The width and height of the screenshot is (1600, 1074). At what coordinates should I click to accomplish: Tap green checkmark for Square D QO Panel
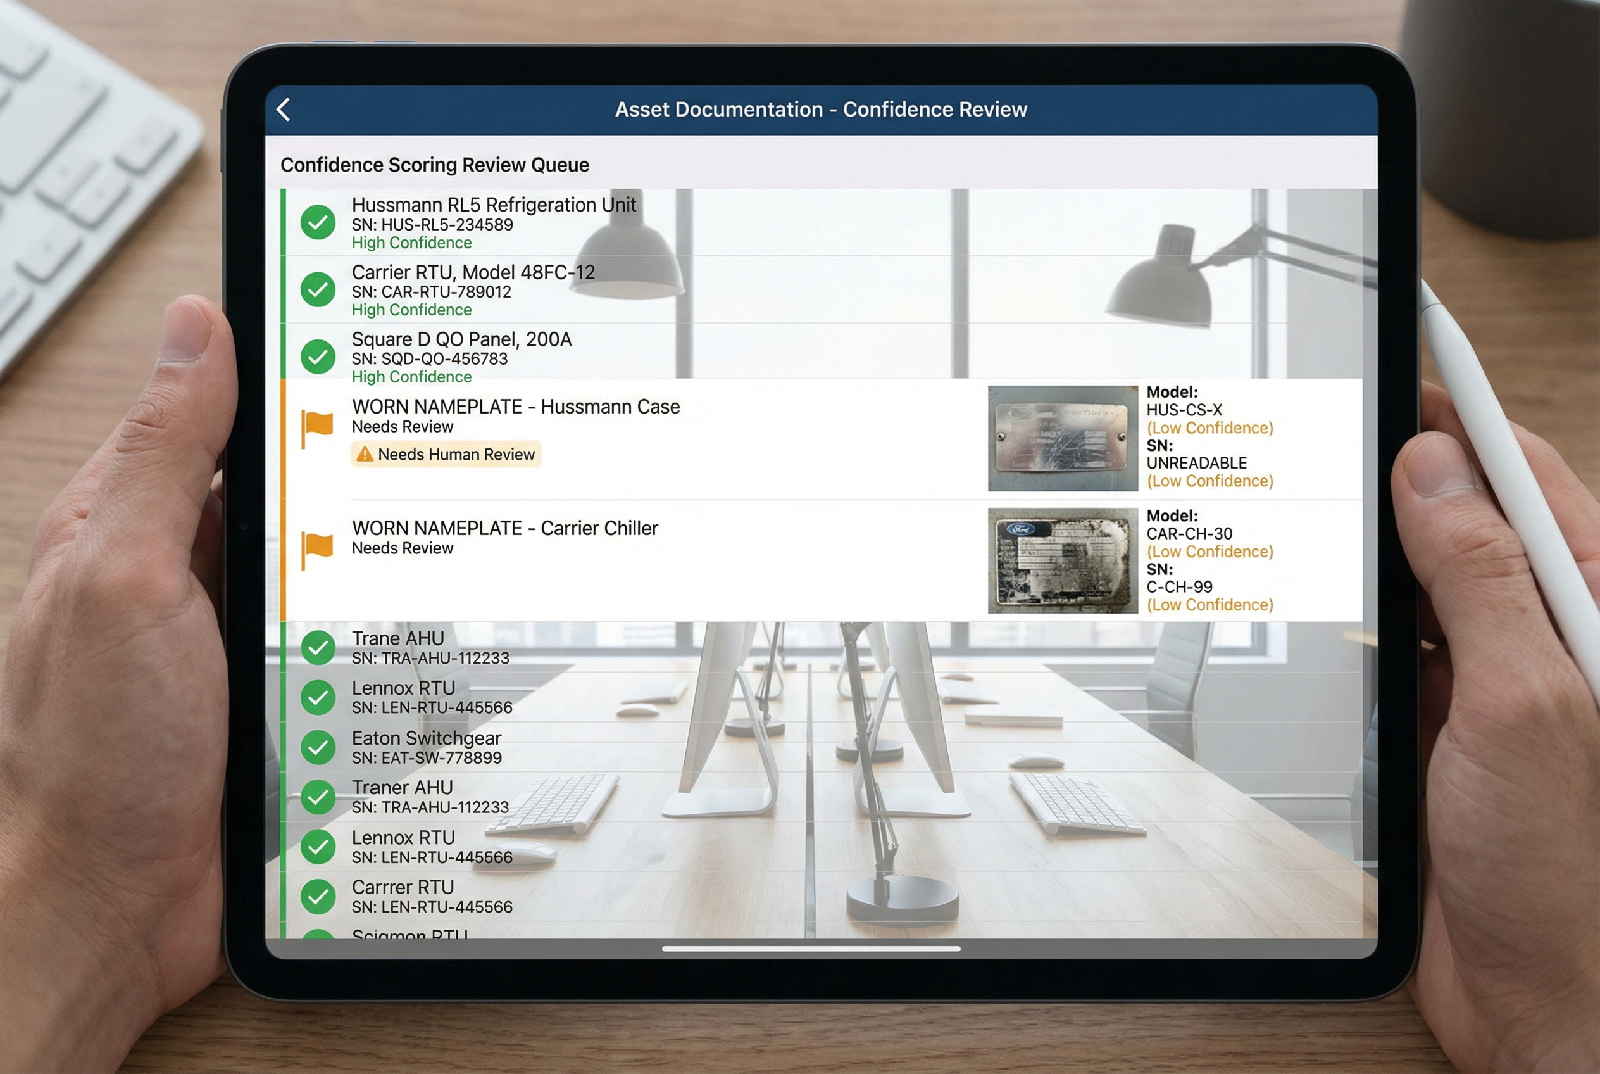pyautogui.click(x=318, y=356)
